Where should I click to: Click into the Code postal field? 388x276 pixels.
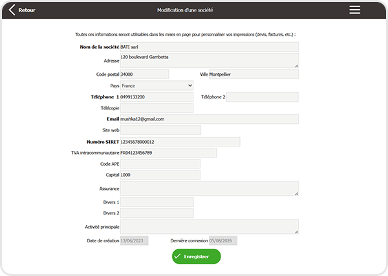144,74
